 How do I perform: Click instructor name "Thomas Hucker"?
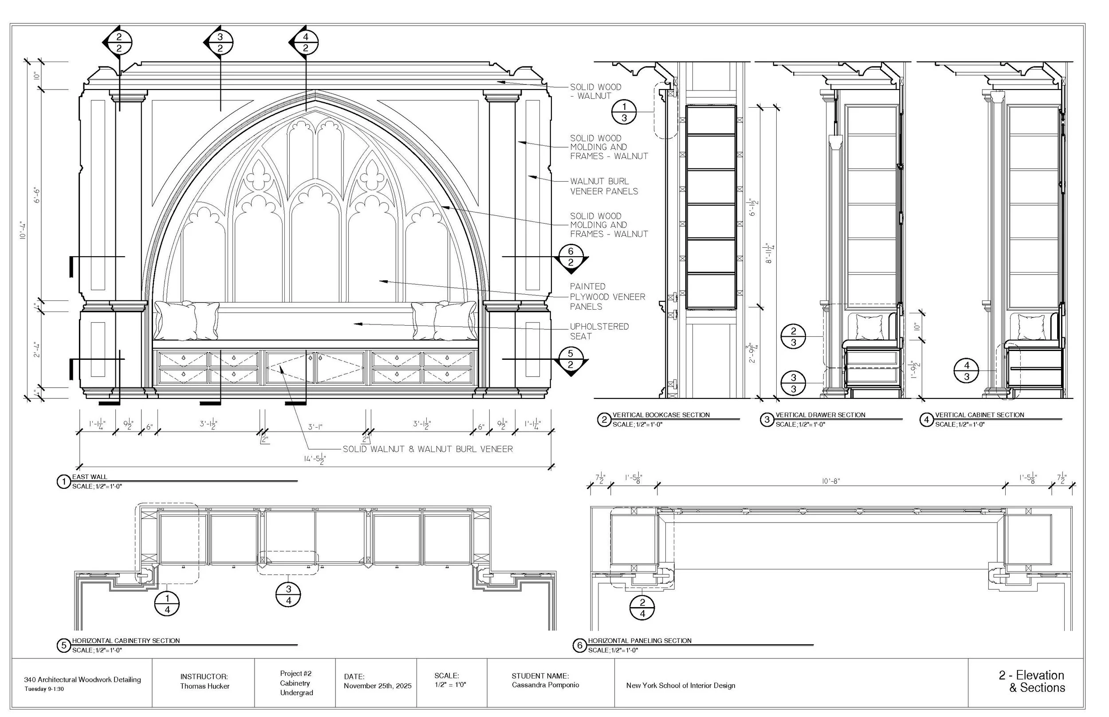(x=205, y=686)
